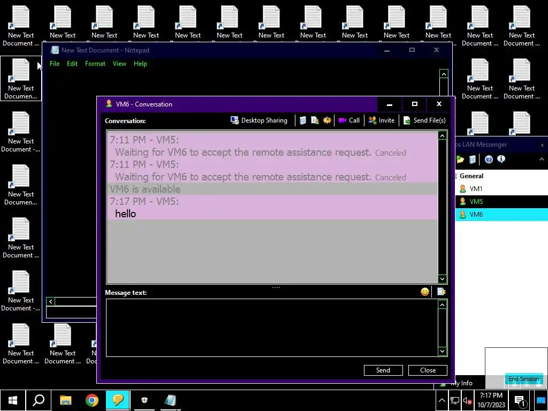Open the Notepad View menu
Image resolution: width=548 pixels, height=411 pixels.
(119, 64)
